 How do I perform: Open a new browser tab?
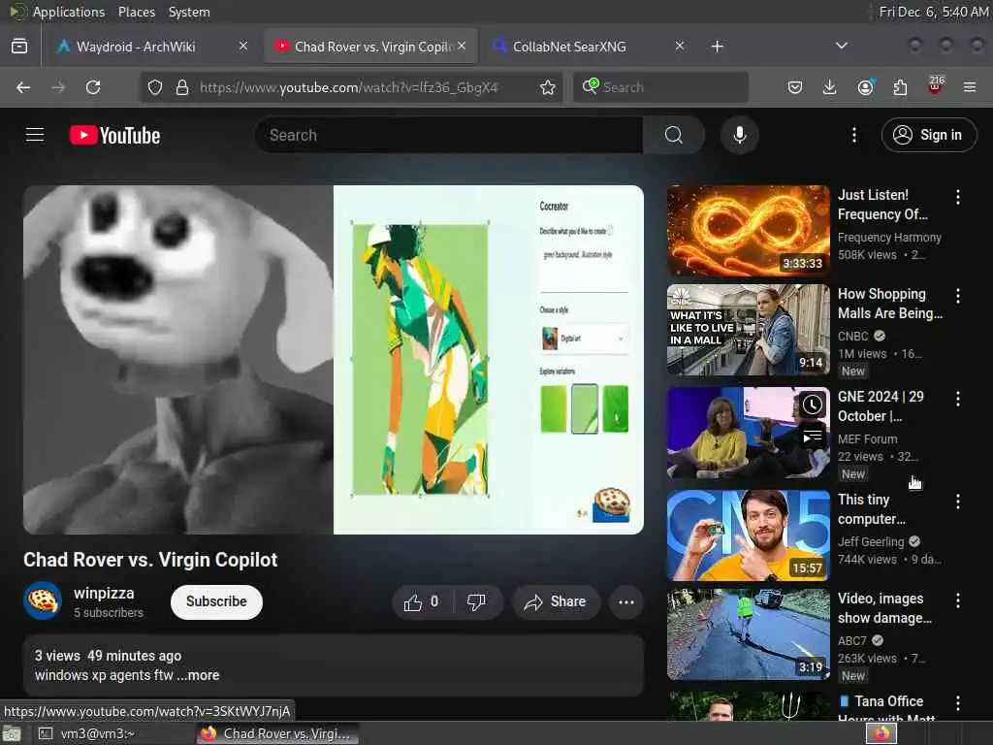[717, 47]
